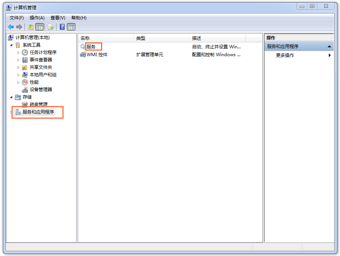Click the 服务和应用程序 tree icon

[18, 112]
